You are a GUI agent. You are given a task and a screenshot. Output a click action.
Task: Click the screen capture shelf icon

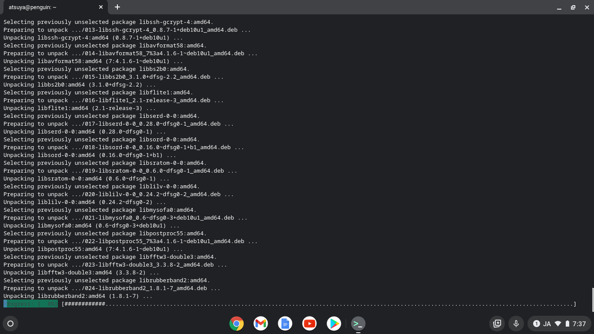(497, 324)
